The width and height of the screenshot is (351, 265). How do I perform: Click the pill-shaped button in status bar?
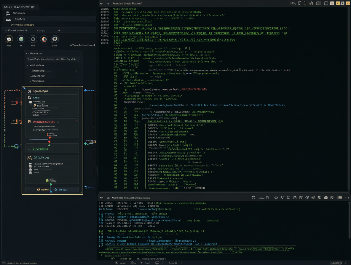pyautogui.click(x=336, y=263)
